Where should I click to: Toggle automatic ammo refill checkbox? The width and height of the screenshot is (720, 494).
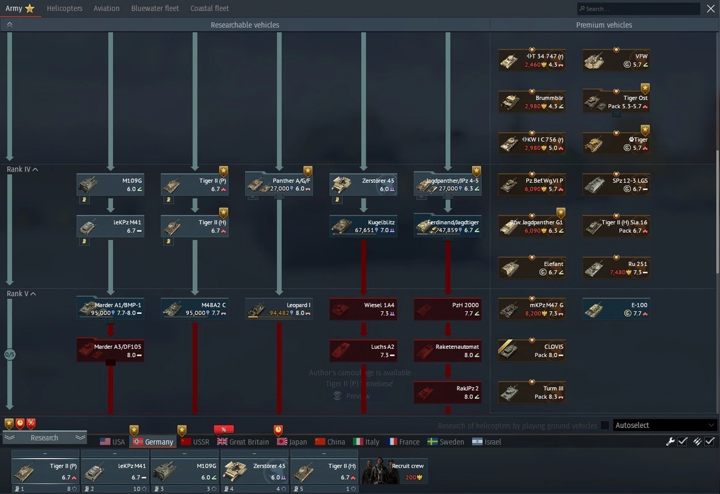(710, 442)
